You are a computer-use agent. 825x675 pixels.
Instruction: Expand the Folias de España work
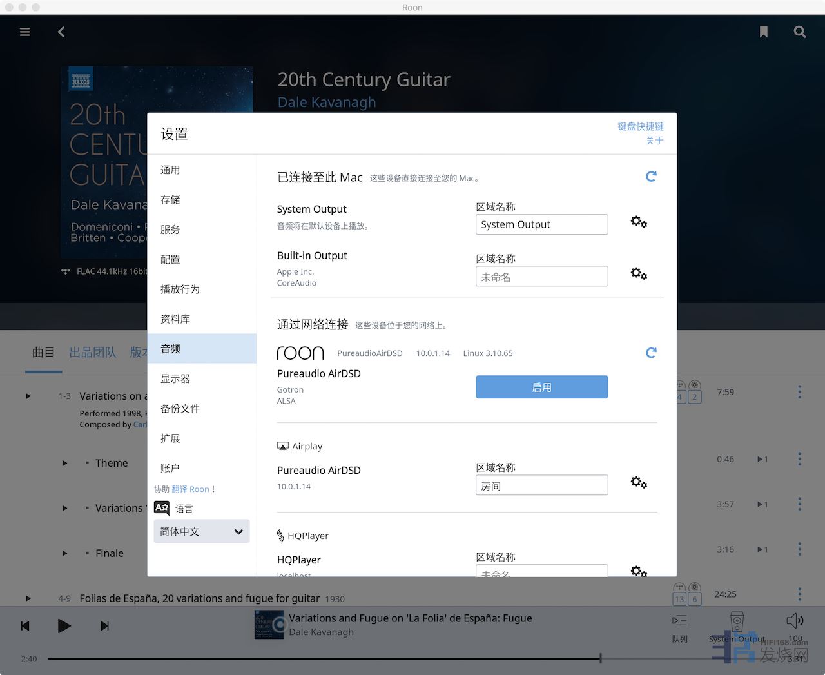(x=28, y=598)
